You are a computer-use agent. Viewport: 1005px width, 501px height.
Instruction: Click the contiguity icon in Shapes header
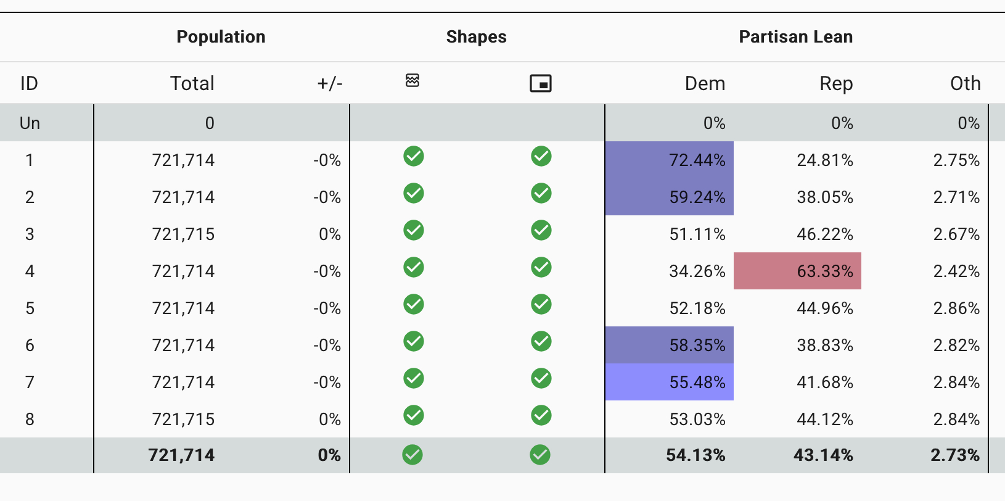412,80
